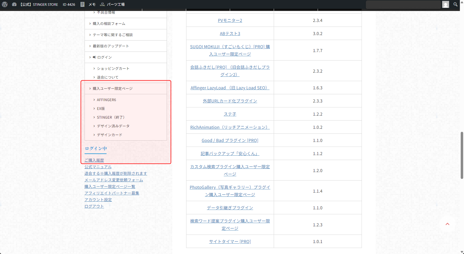Click the scroll-to-top arrow button

coord(448,224)
